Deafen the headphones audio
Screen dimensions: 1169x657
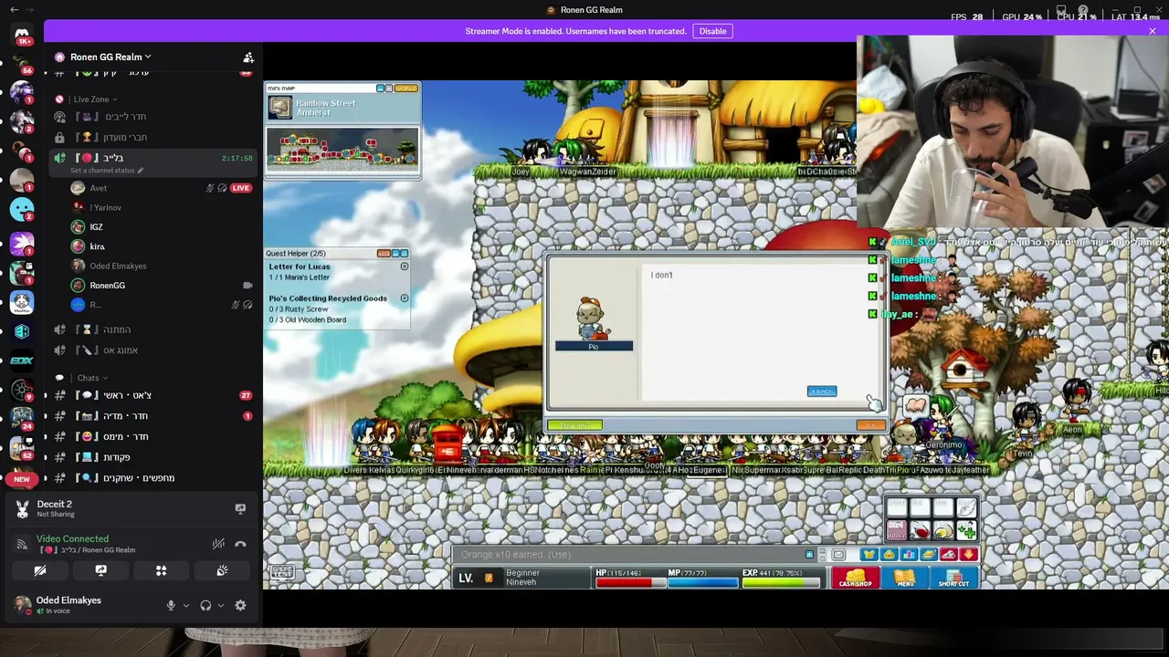click(x=205, y=605)
